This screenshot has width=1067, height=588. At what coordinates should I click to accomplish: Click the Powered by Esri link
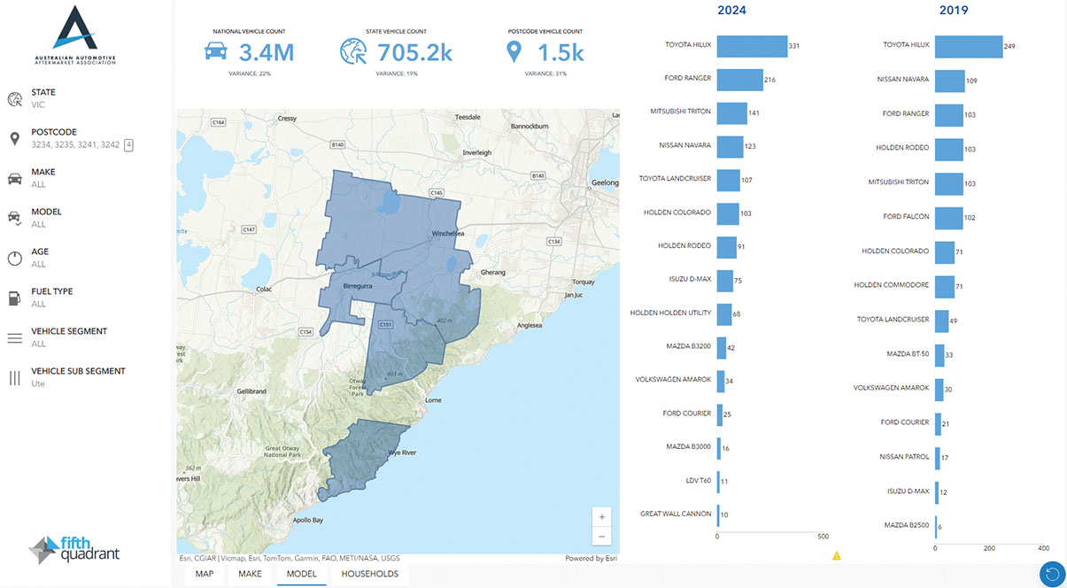(x=591, y=559)
